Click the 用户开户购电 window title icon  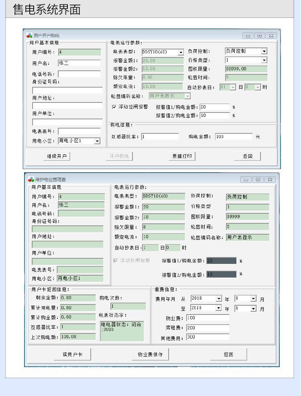(x=29, y=36)
